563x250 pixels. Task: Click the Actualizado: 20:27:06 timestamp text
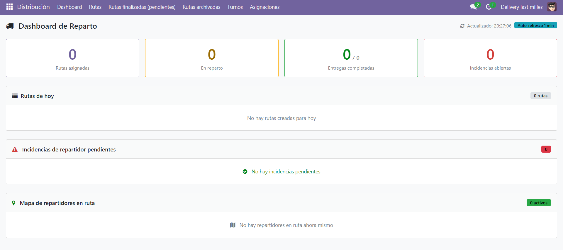click(489, 26)
